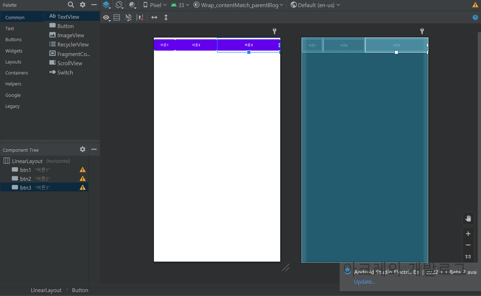
Task: Open the Default (en-us) locale dropdown
Action: click(x=315, y=5)
